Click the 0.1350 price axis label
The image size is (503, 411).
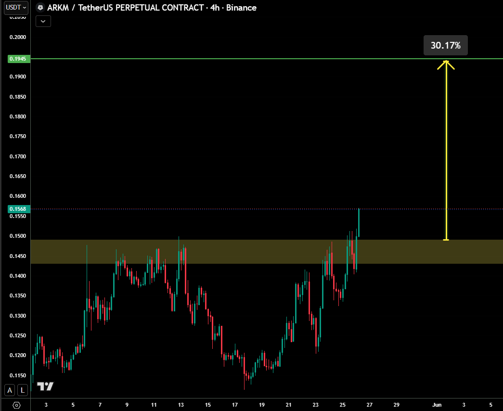pyautogui.click(x=18, y=296)
